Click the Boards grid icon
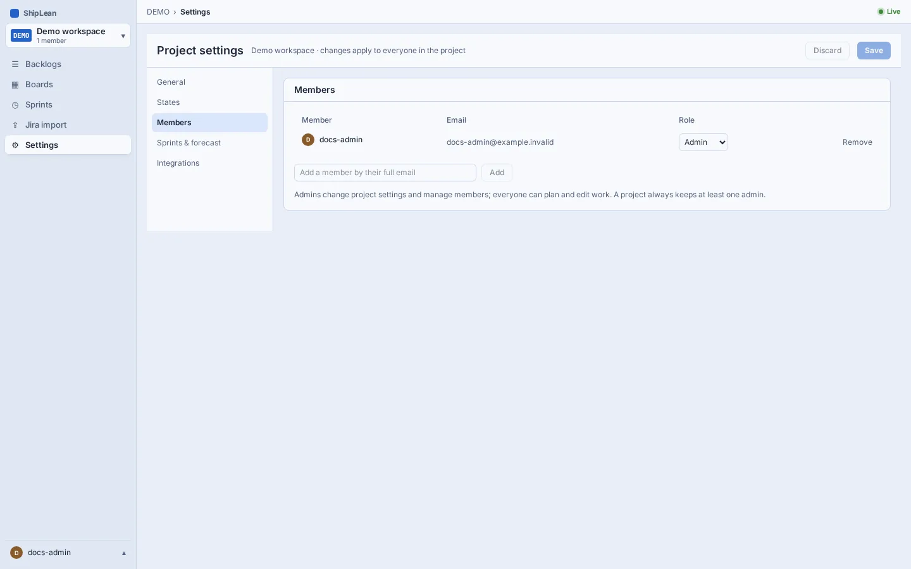This screenshot has height=569, width=911. 15,85
